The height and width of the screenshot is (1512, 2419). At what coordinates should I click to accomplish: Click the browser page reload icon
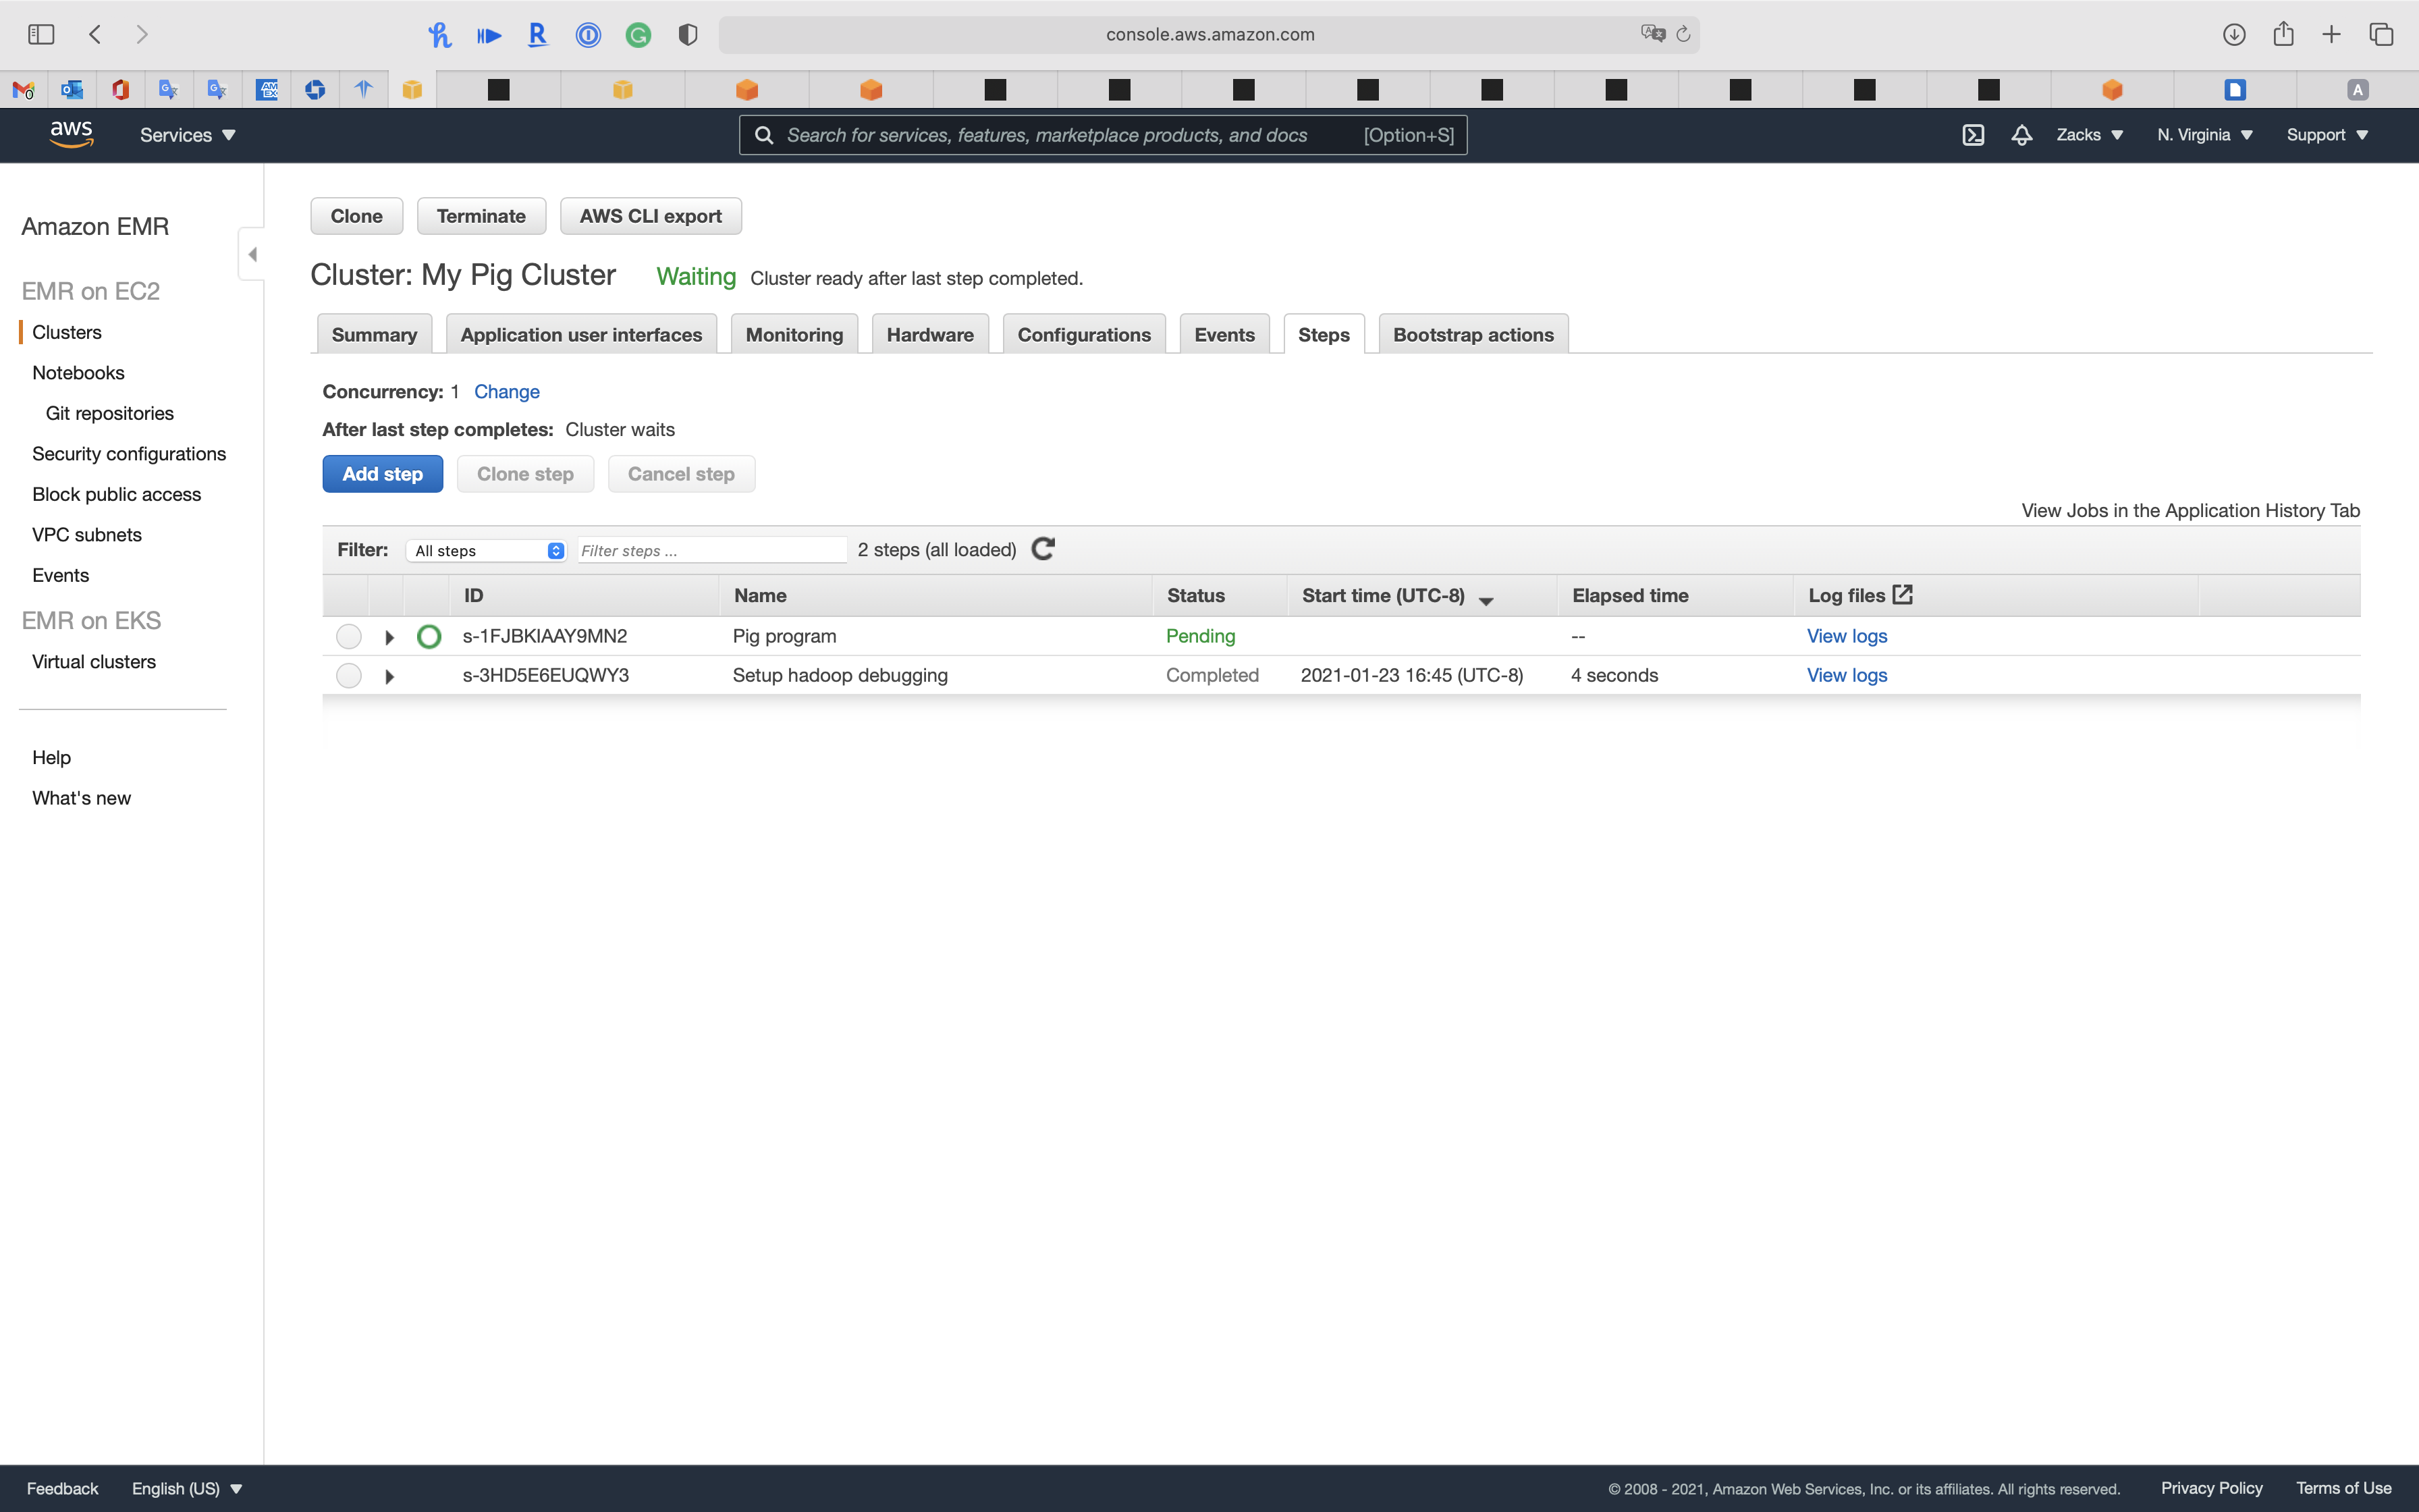click(x=1683, y=34)
